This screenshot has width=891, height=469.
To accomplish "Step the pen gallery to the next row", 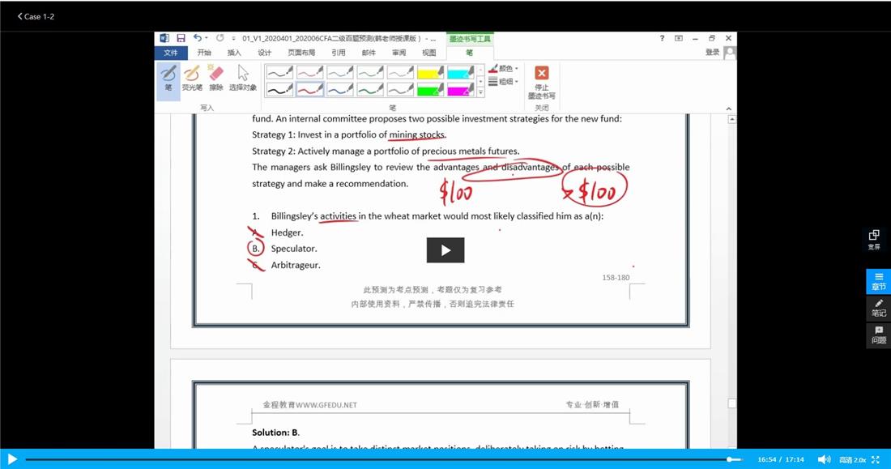I will (480, 81).
